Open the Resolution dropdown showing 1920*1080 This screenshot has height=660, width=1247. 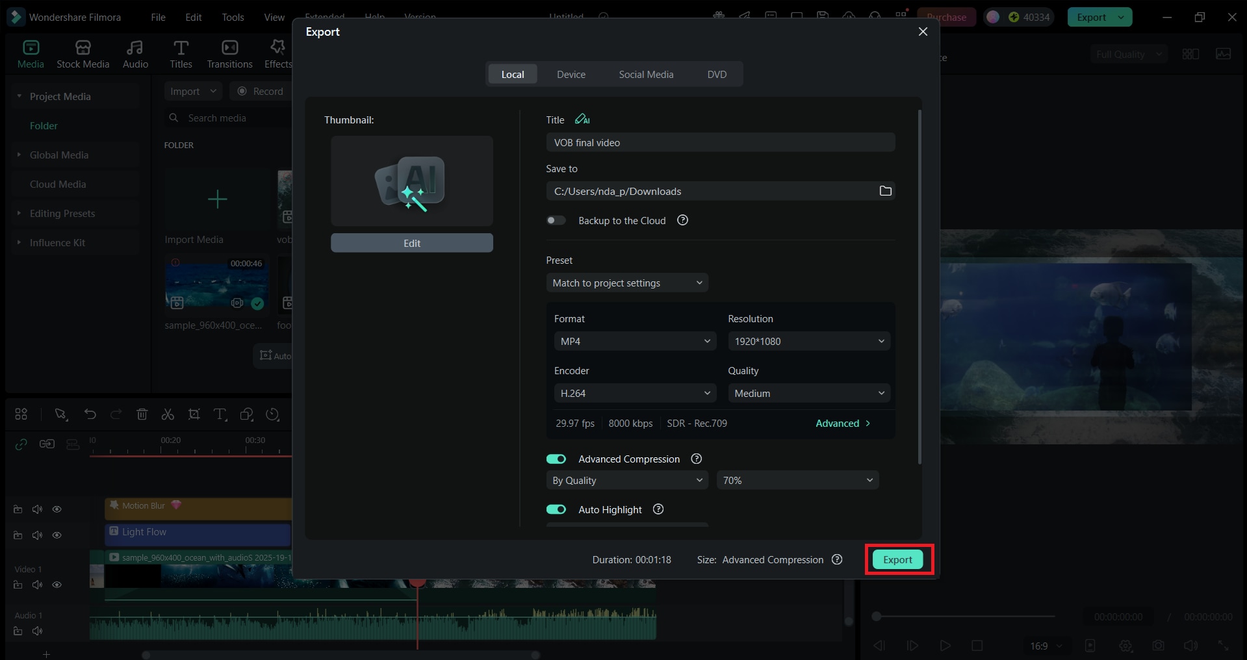(808, 340)
